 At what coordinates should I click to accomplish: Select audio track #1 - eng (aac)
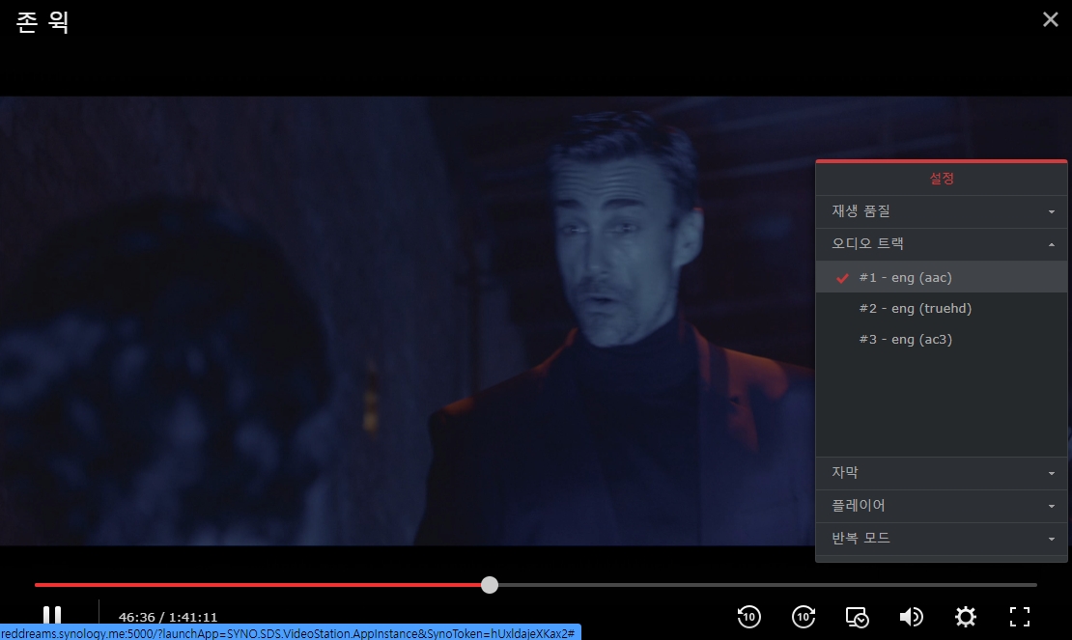pos(942,277)
